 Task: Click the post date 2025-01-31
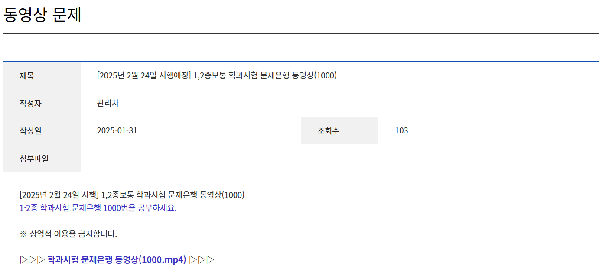point(117,131)
